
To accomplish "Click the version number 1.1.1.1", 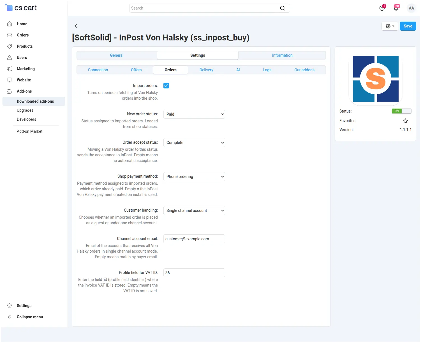I will (406, 130).
